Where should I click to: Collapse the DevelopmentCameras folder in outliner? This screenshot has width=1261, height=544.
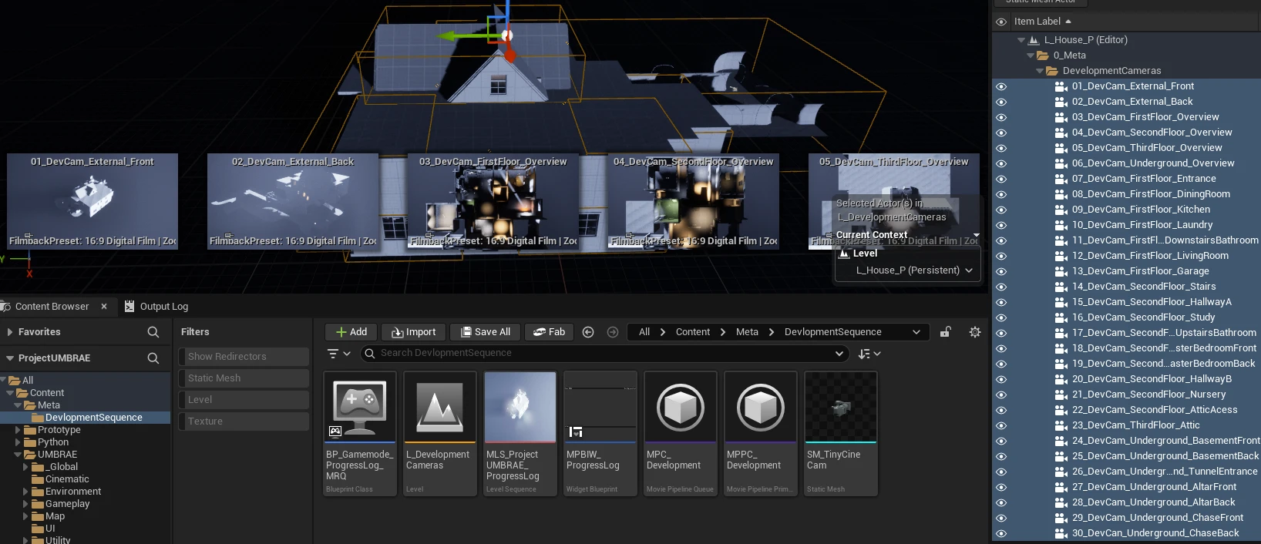click(1040, 71)
